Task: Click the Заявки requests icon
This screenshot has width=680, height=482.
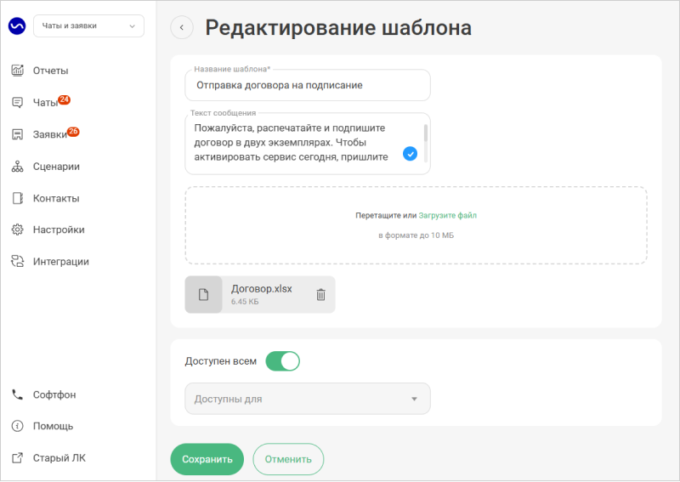Action: click(17, 134)
